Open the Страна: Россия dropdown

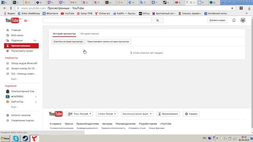107,114
